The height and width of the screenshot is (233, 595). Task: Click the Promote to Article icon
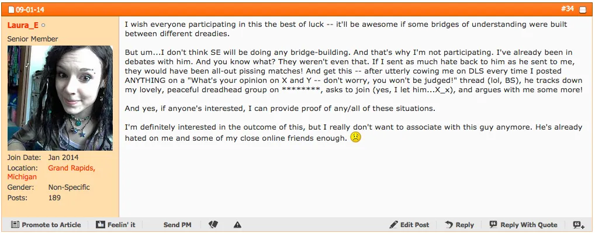[x=15, y=225]
